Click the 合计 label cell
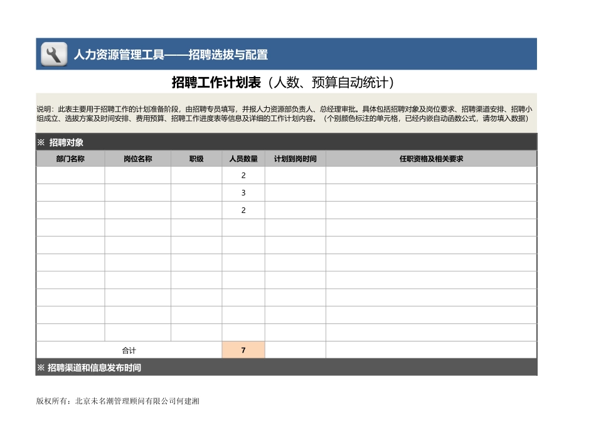Screen dimensions: 596x421 click(x=129, y=350)
